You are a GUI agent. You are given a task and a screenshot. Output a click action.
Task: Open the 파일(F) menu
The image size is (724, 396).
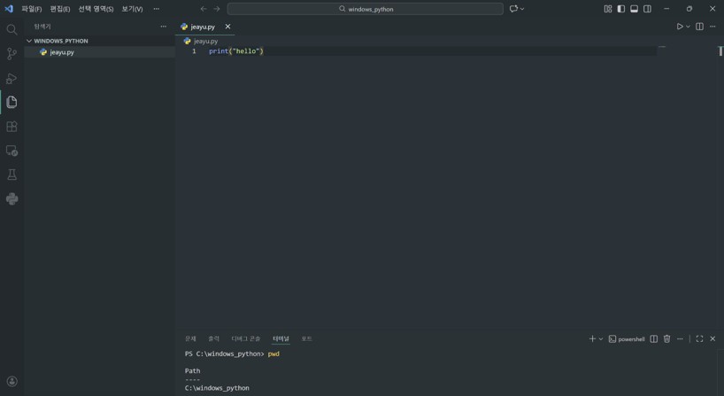(32, 9)
